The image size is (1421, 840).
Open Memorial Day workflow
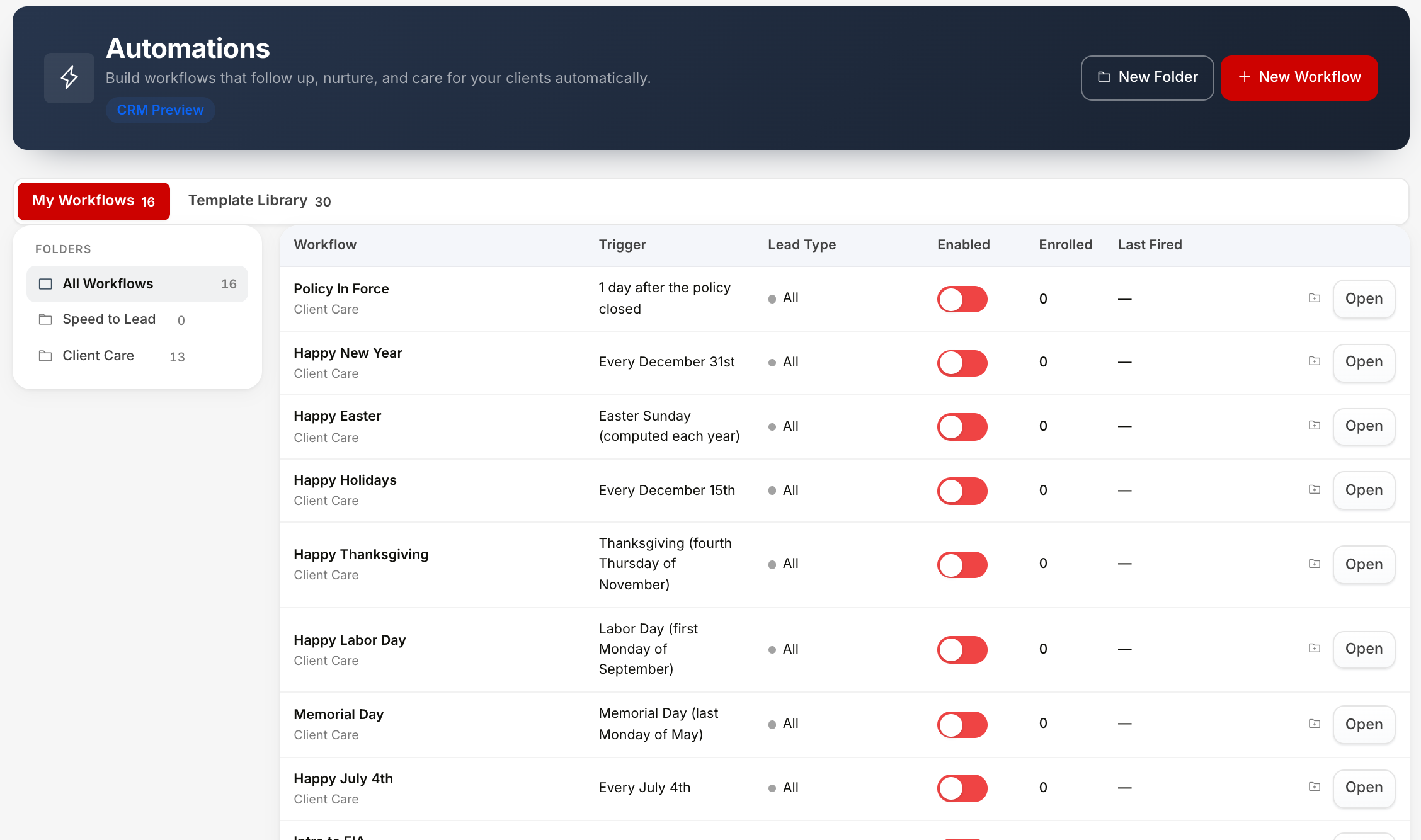(x=1364, y=724)
